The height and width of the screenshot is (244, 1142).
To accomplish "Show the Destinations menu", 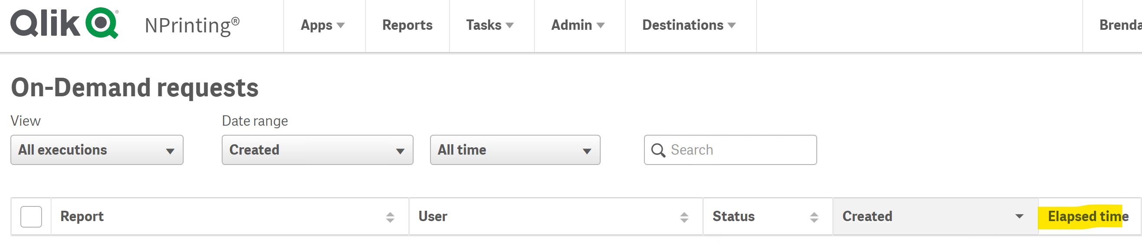I will point(689,25).
